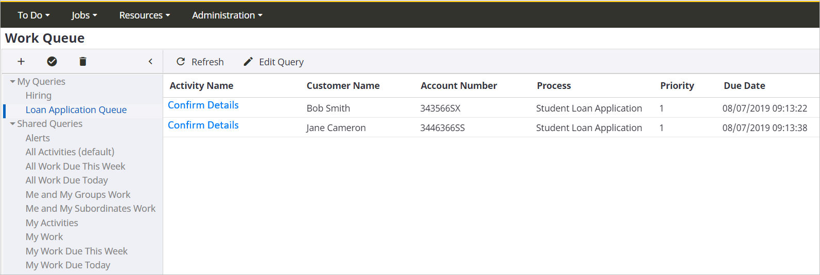Collapse the Shared Queries tree group

pyautogui.click(x=12, y=124)
